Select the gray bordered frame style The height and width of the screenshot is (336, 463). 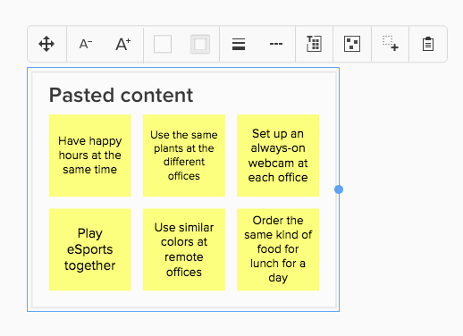click(x=200, y=44)
